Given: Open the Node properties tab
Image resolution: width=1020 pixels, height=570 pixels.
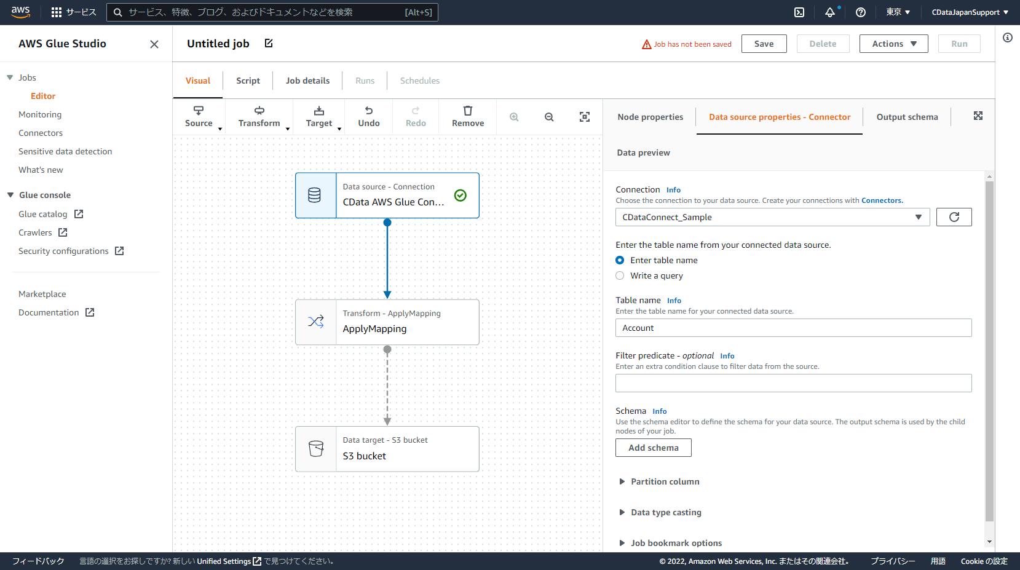Looking at the screenshot, I should (x=650, y=117).
